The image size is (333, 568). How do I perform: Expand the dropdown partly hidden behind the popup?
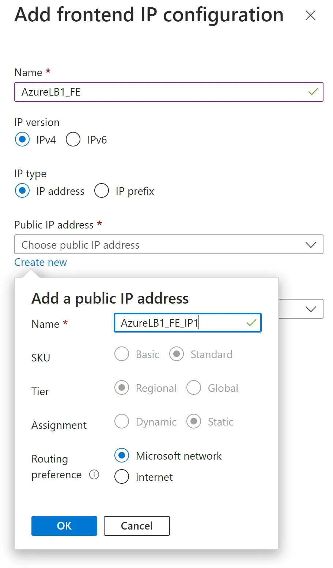point(301,309)
